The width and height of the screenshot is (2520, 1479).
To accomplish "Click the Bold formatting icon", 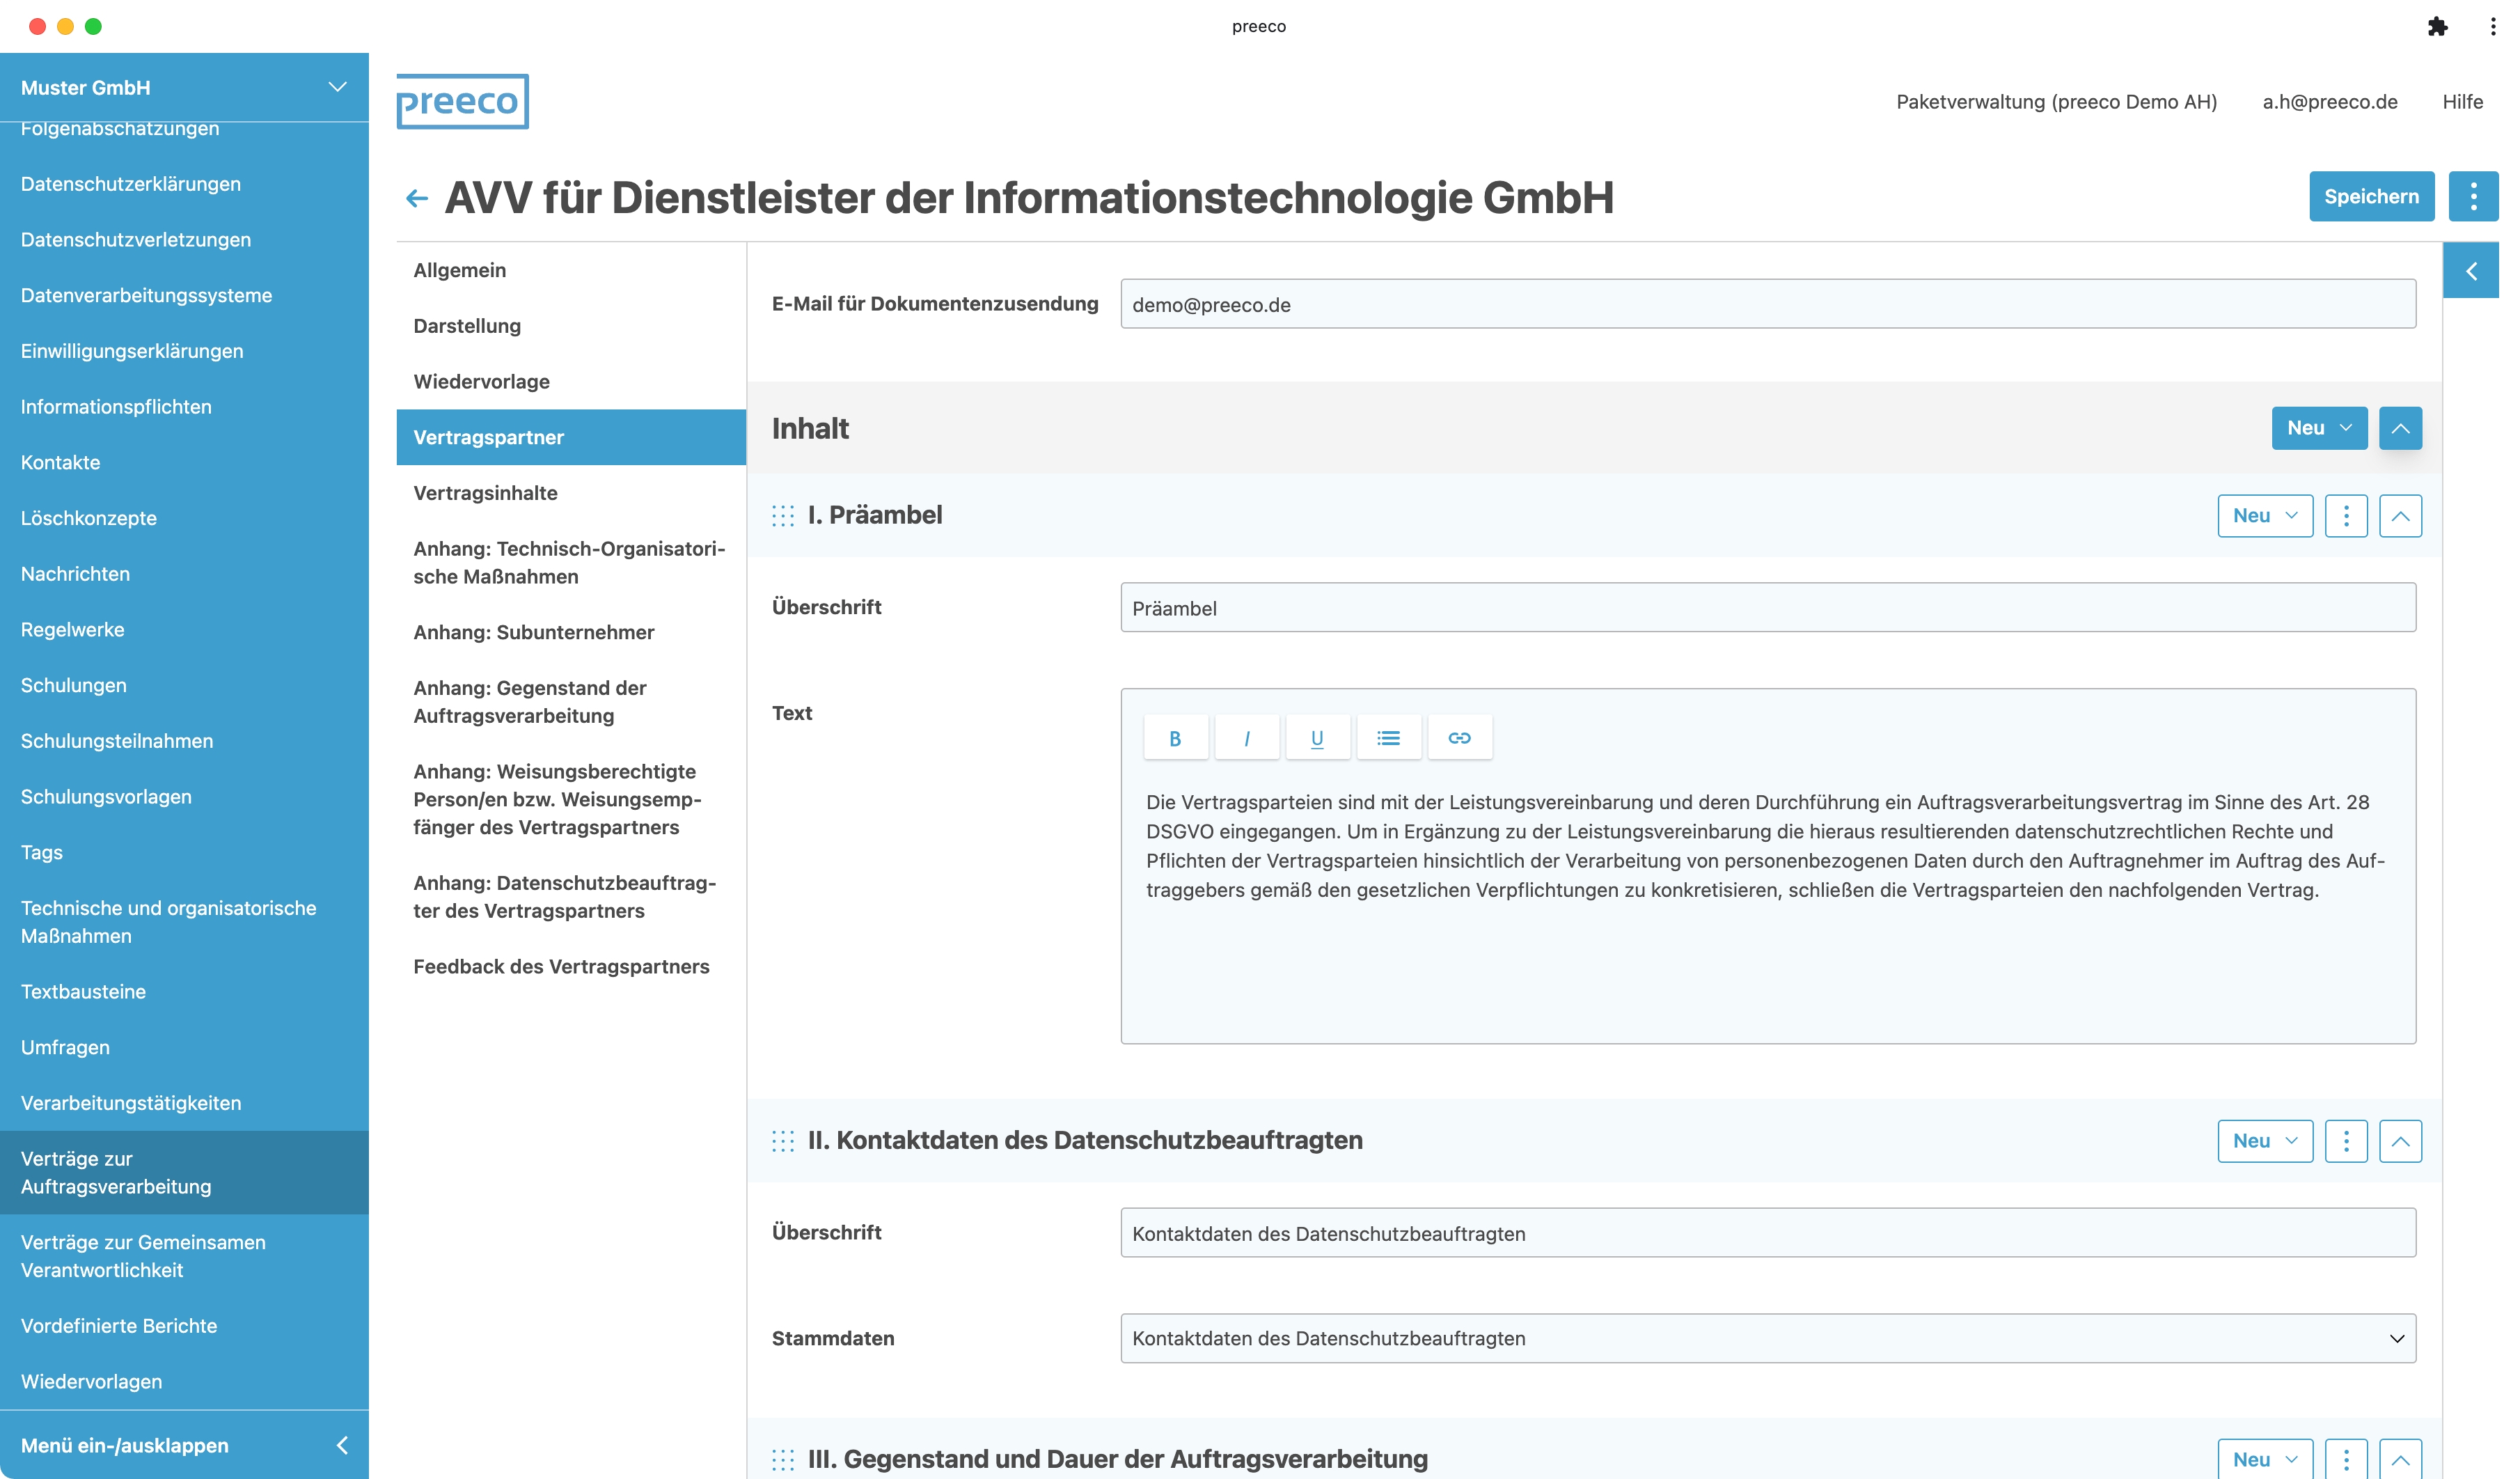I will (x=1175, y=738).
